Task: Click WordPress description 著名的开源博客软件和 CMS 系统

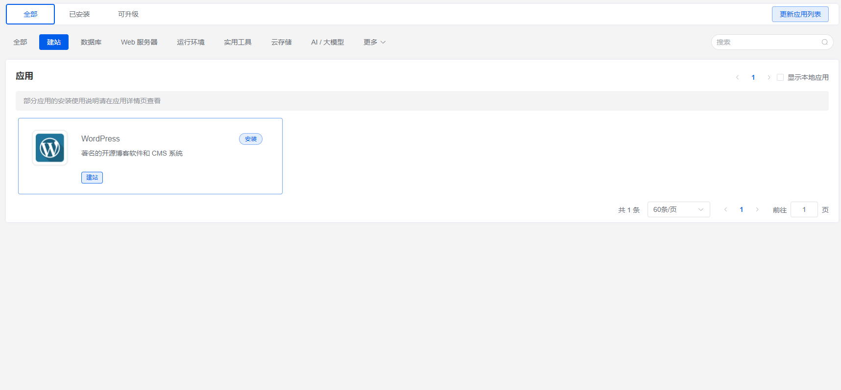Action: tap(132, 153)
